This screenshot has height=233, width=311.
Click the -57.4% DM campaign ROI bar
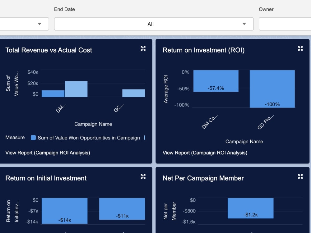(x=216, y=81)
